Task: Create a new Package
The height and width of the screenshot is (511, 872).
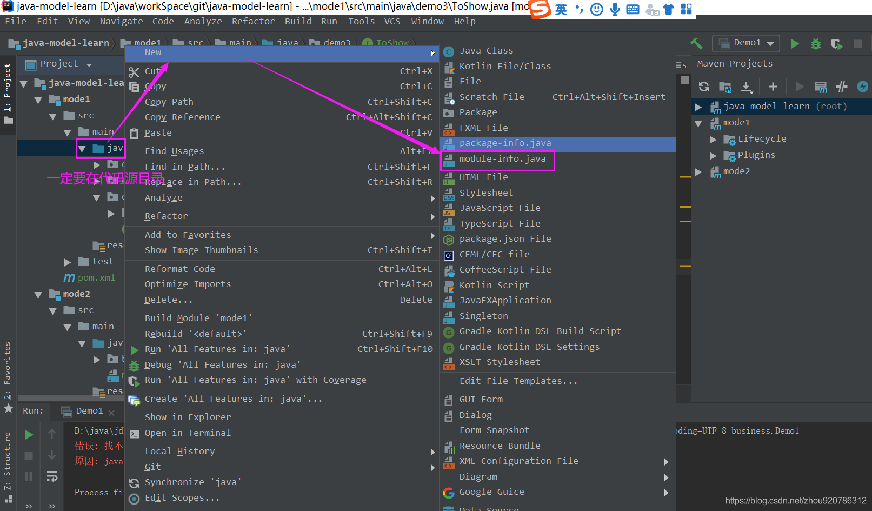Action: click(557, 112)
